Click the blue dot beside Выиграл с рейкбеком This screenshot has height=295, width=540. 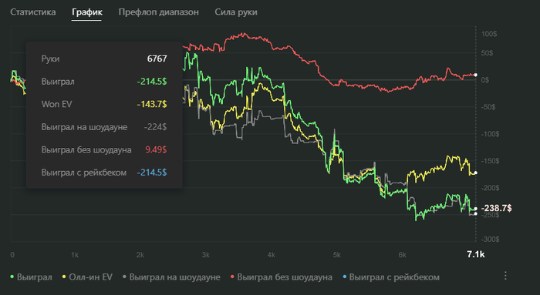pos(344,277)
